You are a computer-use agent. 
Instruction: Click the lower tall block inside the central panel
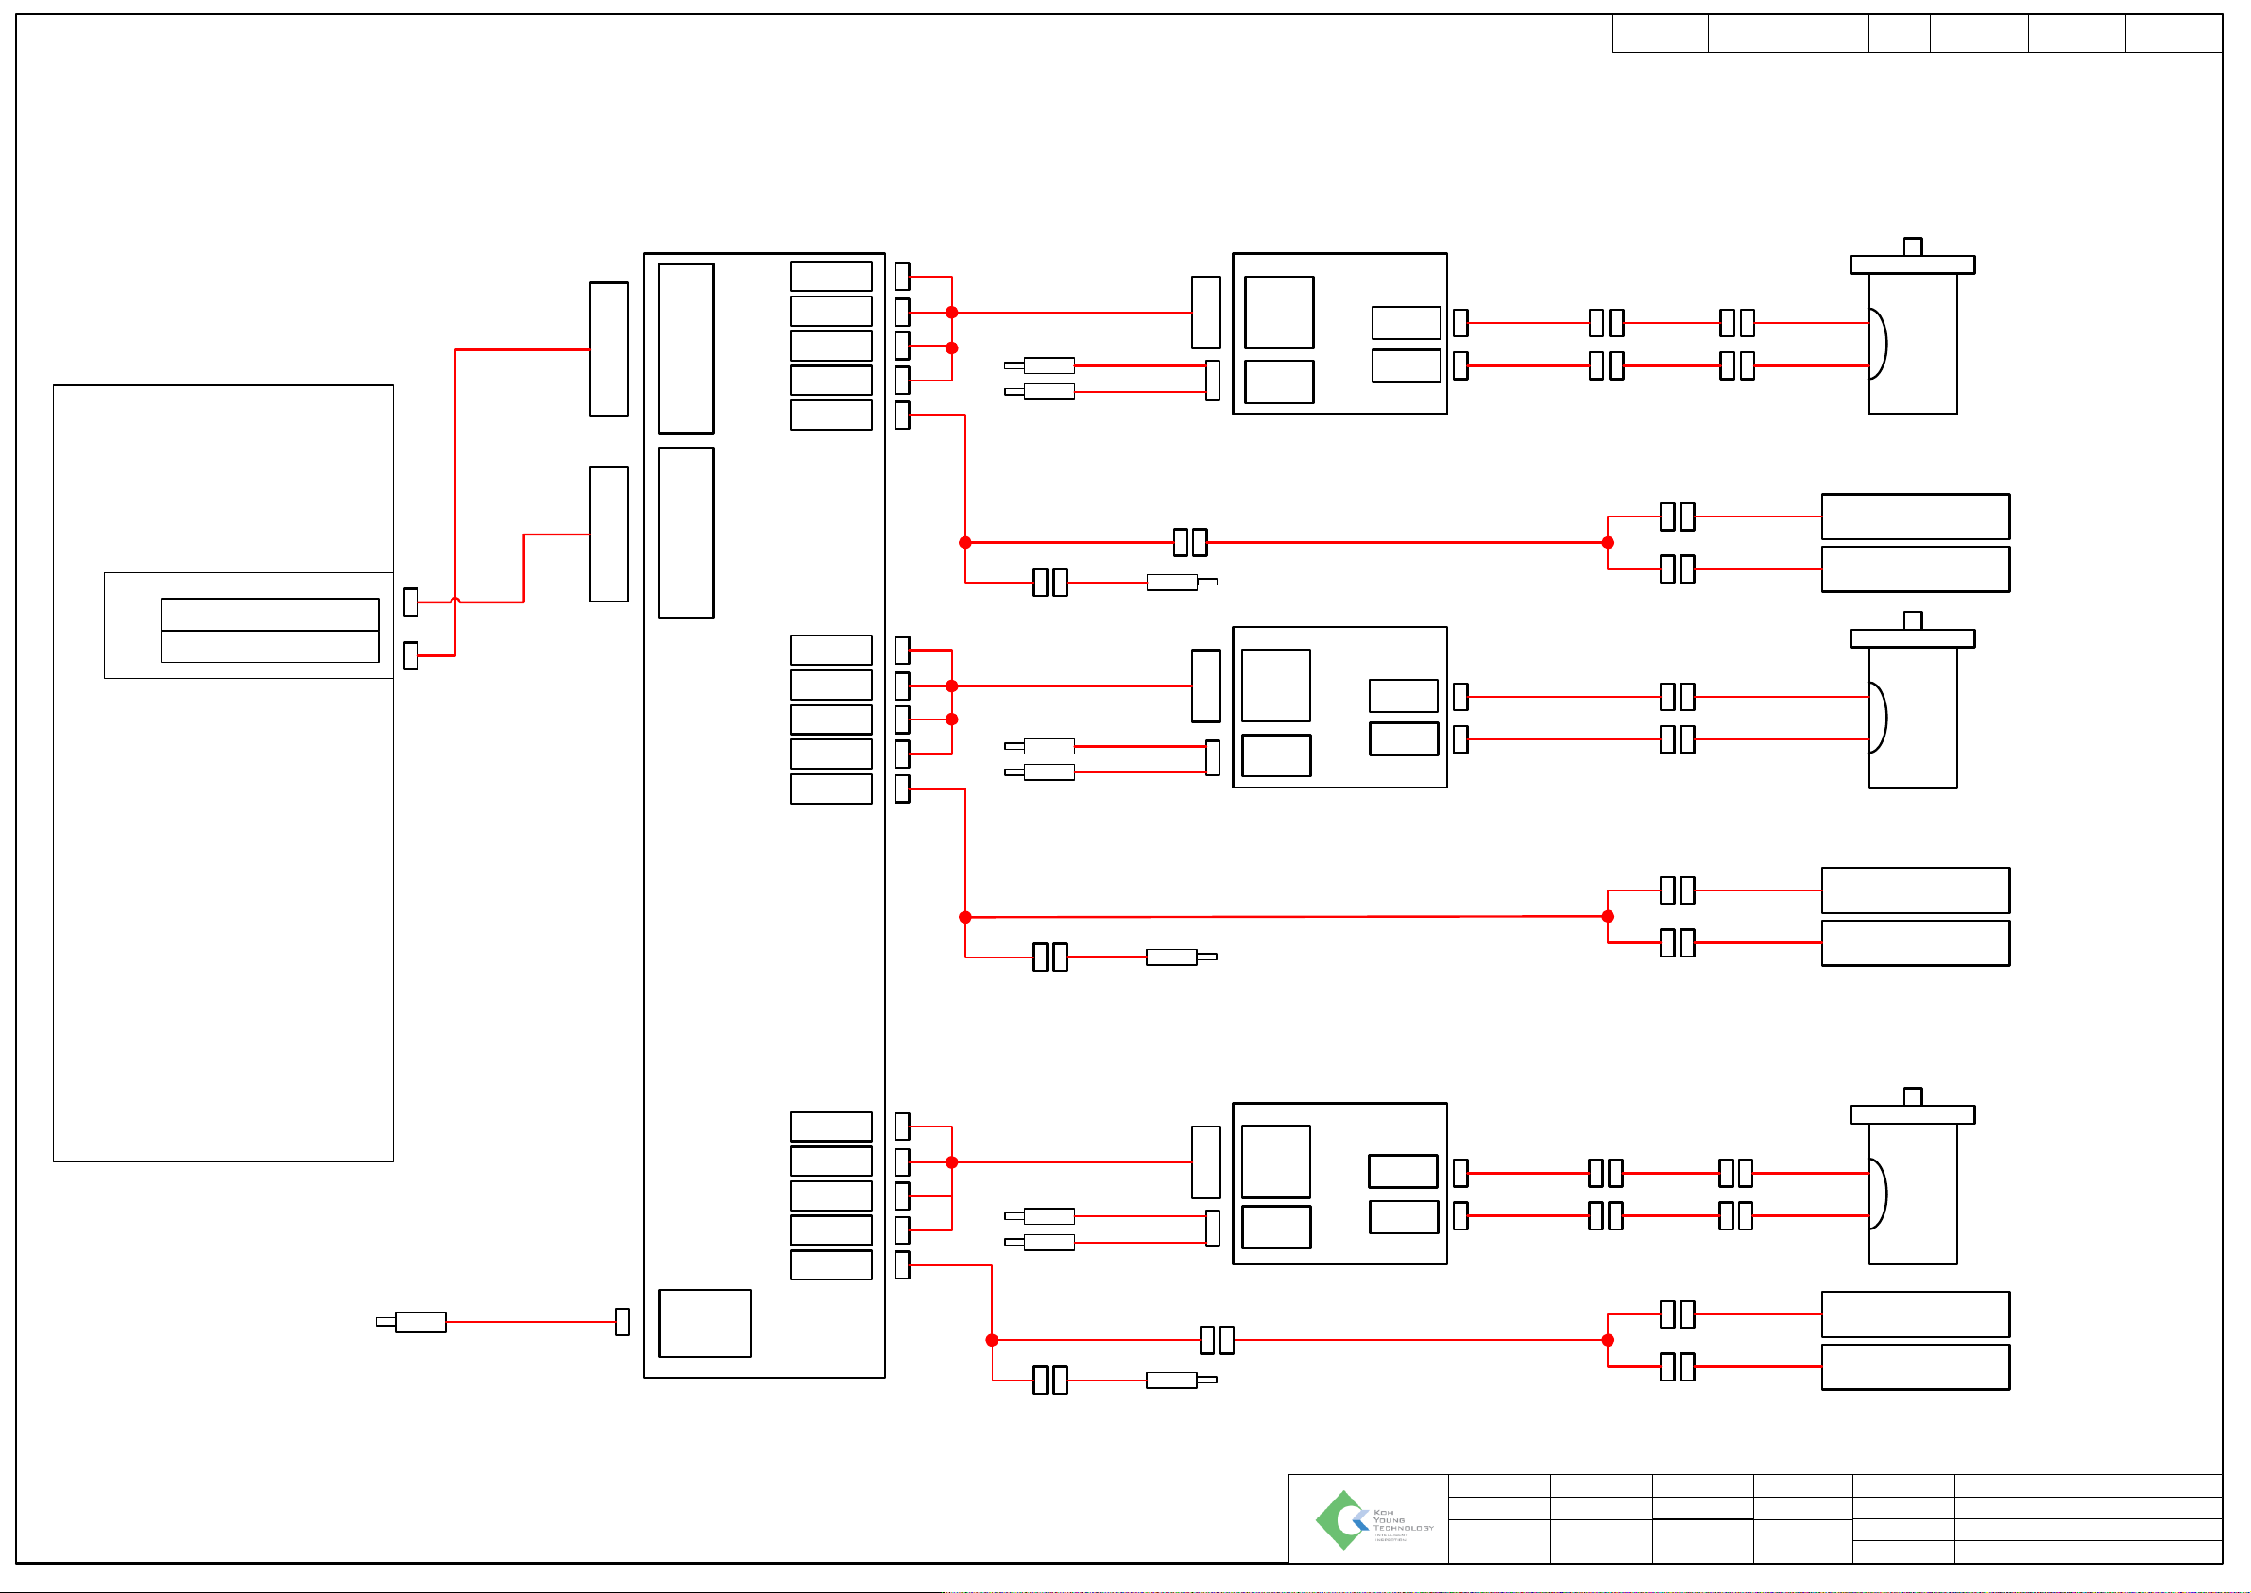[x=686, y=532]
